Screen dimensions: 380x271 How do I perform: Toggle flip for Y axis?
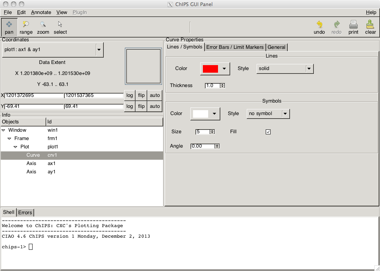[x=141, y=106]
